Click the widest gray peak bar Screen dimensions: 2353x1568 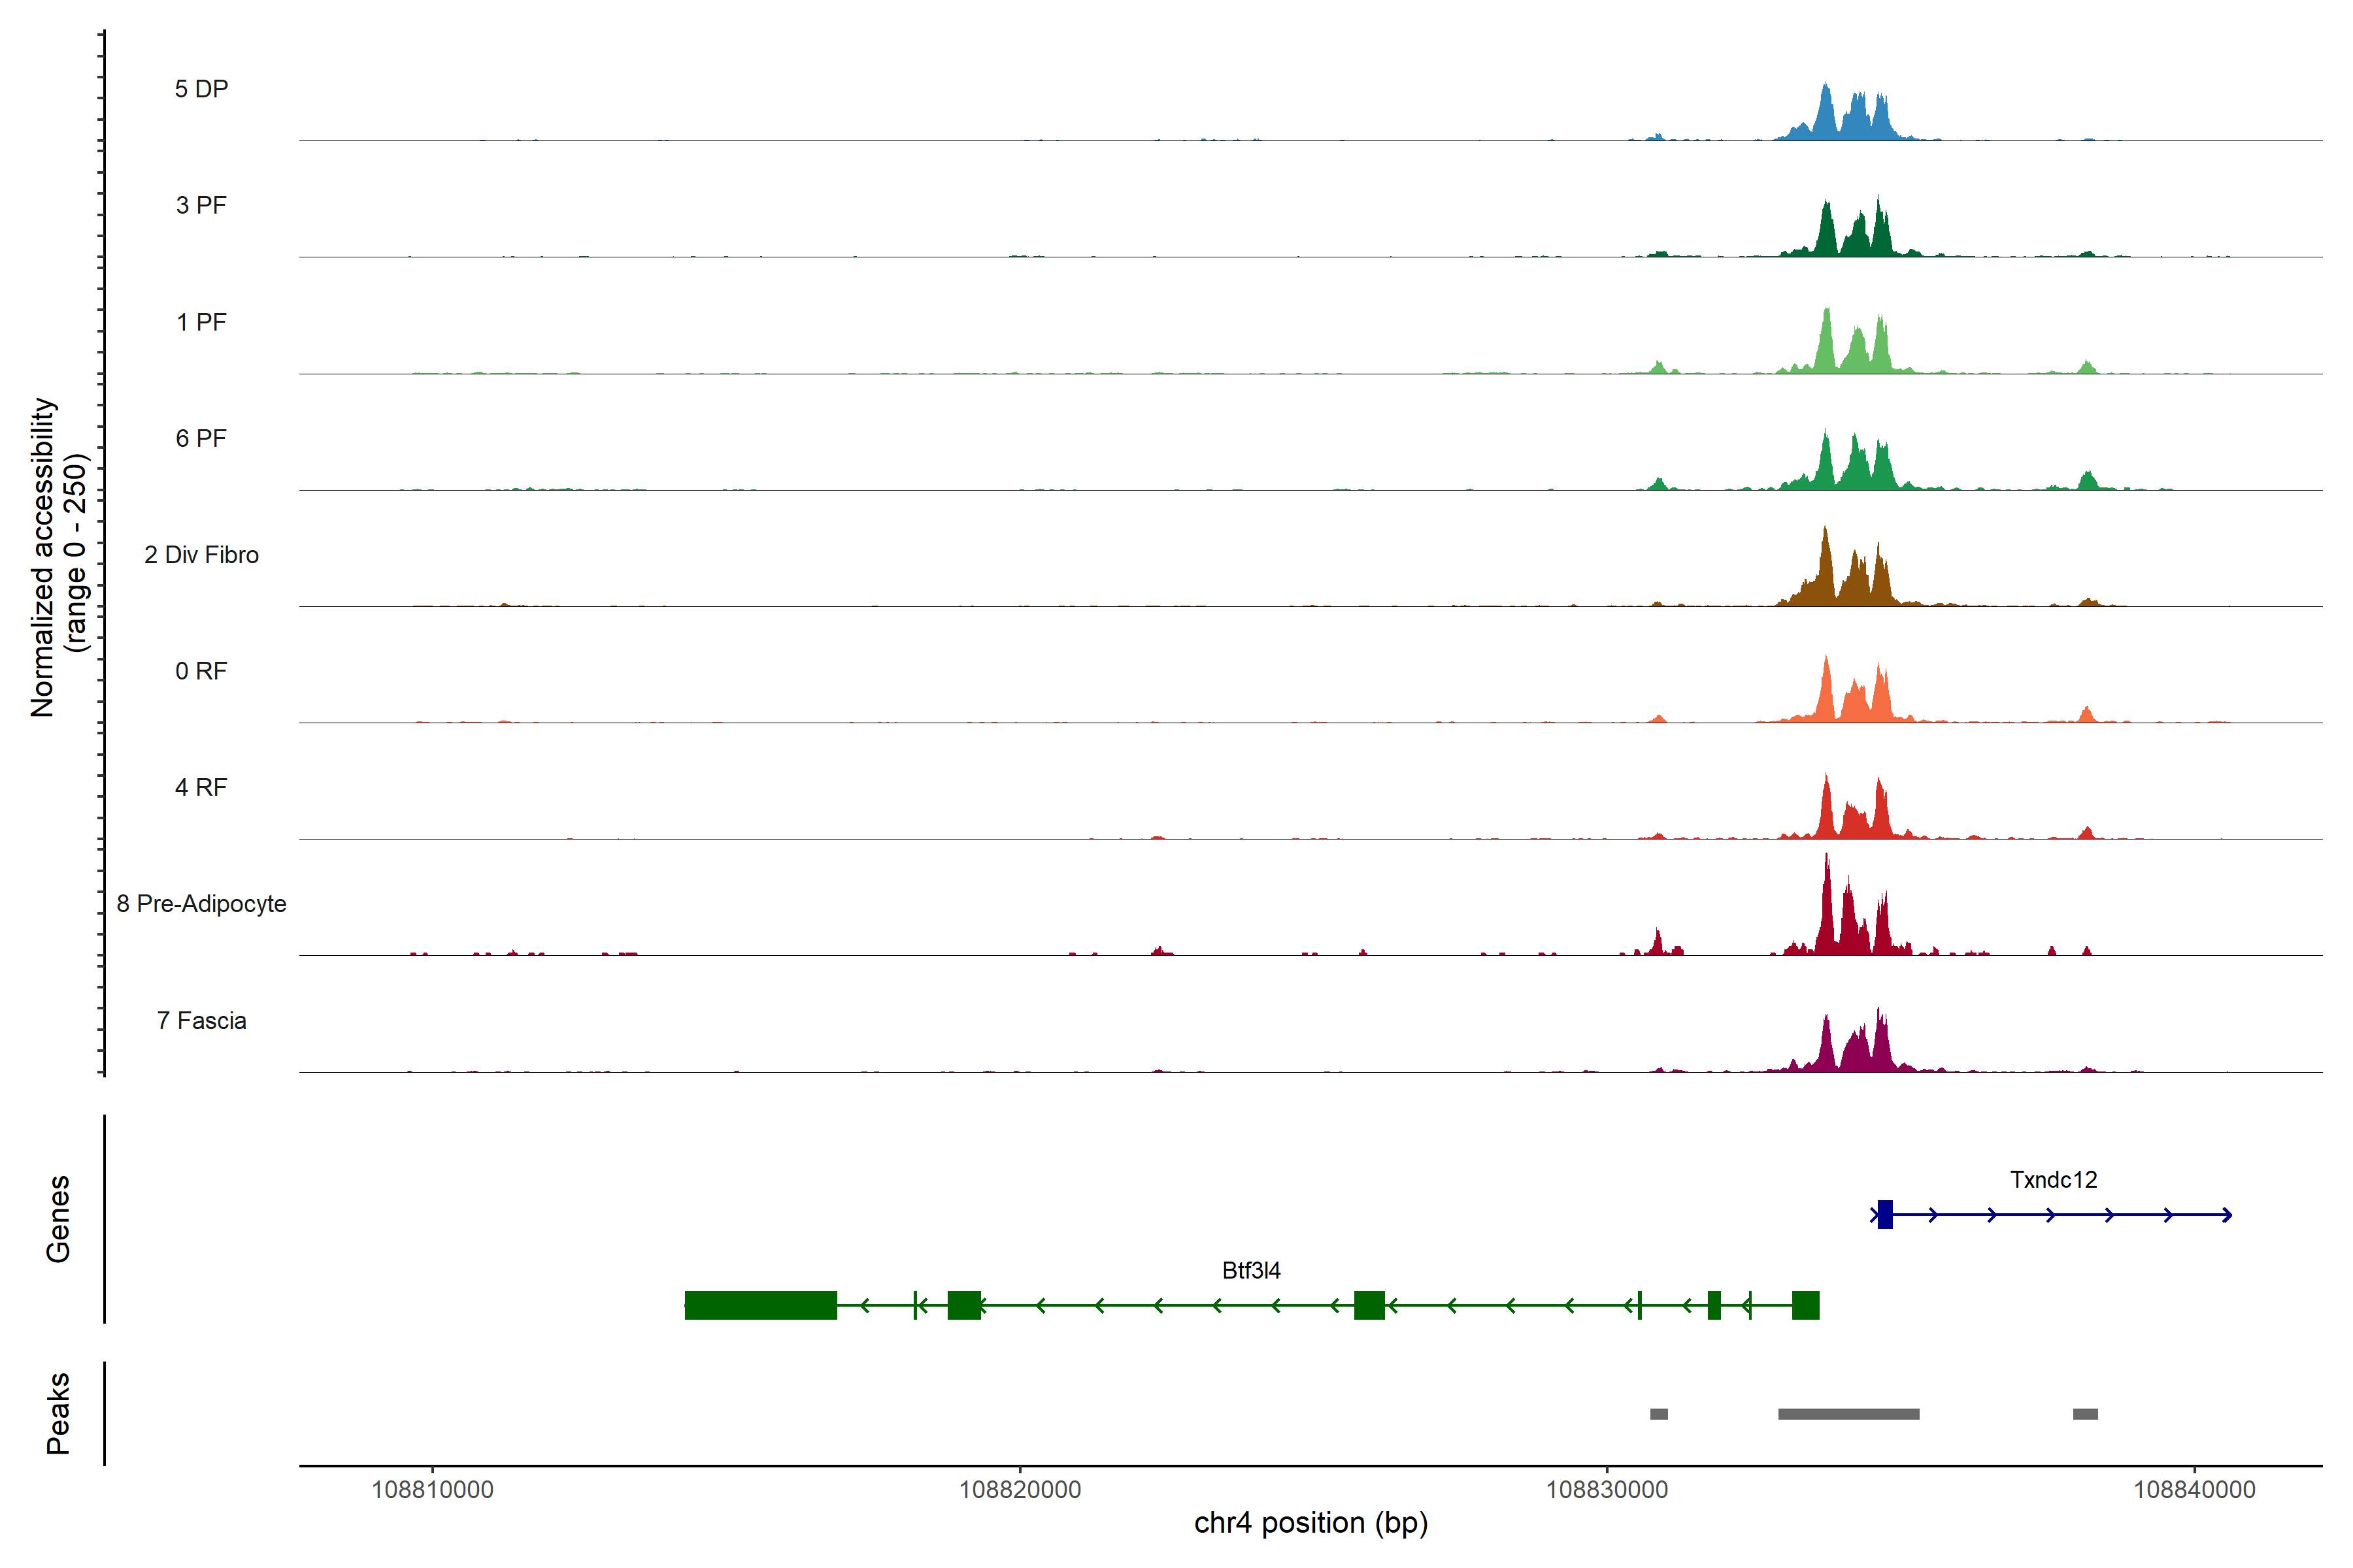click(x=1848, y=1414)
